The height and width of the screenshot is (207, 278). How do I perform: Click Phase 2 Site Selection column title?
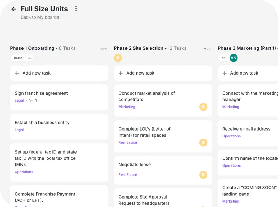click(x=138, y=48)
